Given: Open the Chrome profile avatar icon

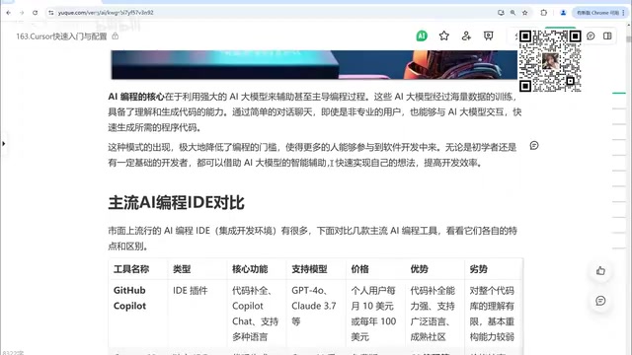Looking at the screenshot, I should pos(563,13).
